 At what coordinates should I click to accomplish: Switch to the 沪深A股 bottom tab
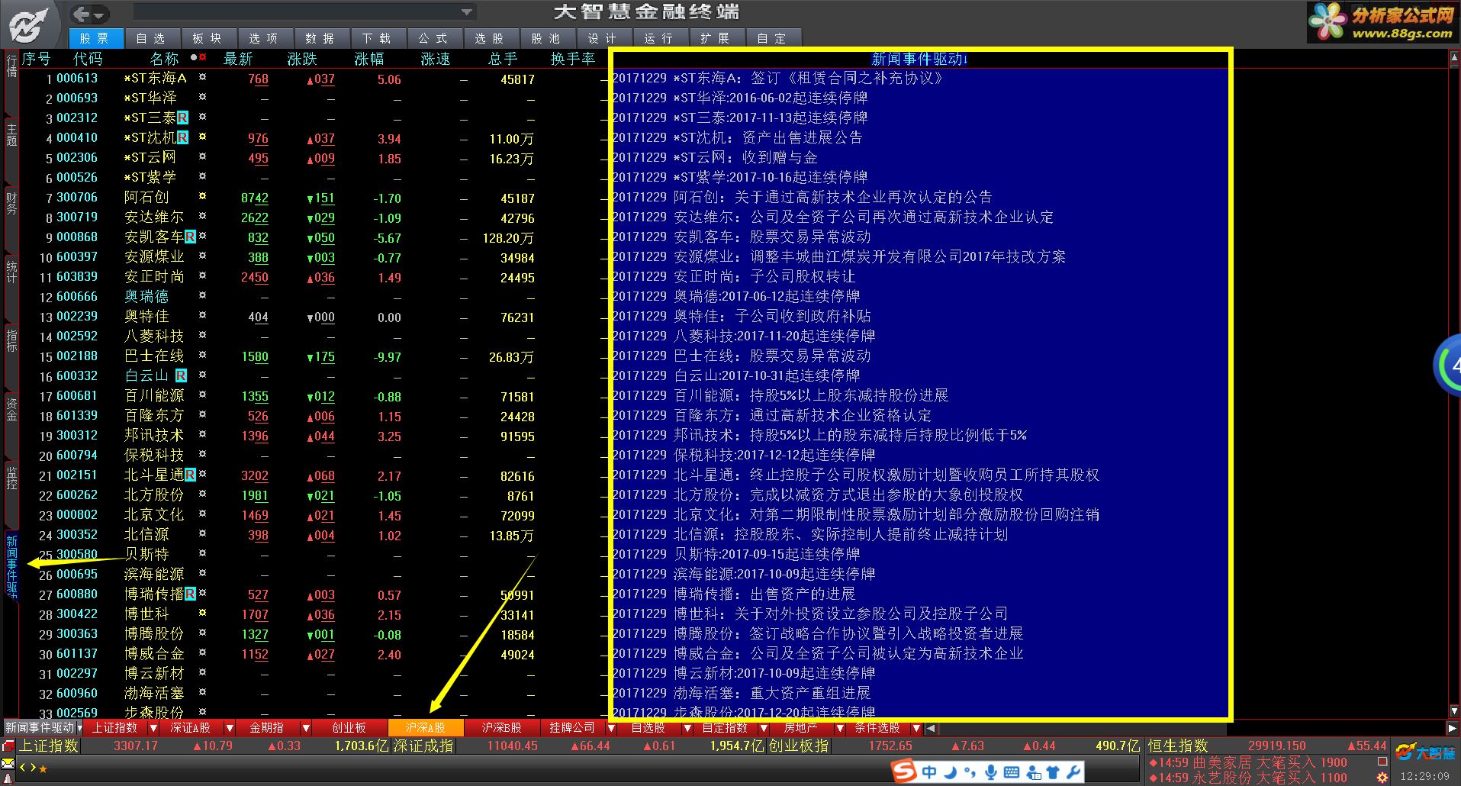[426, 728]
